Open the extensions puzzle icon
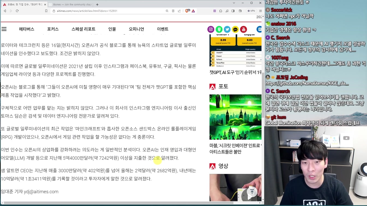 [x=221, y=11]
